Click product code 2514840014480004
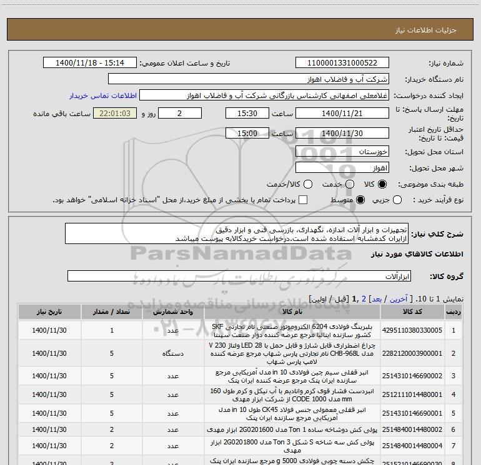The height and width of the screenshot is (465, 481). (412, 446)
